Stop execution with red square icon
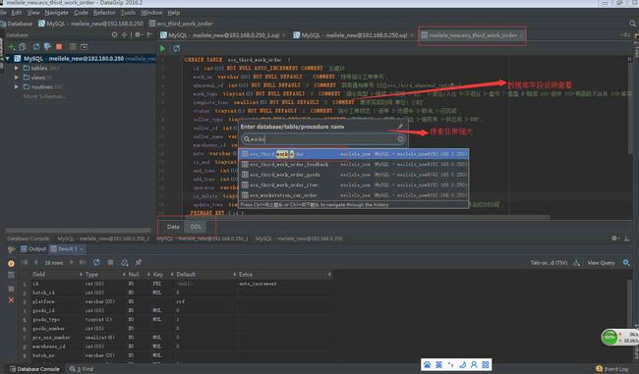 point(59,47)
